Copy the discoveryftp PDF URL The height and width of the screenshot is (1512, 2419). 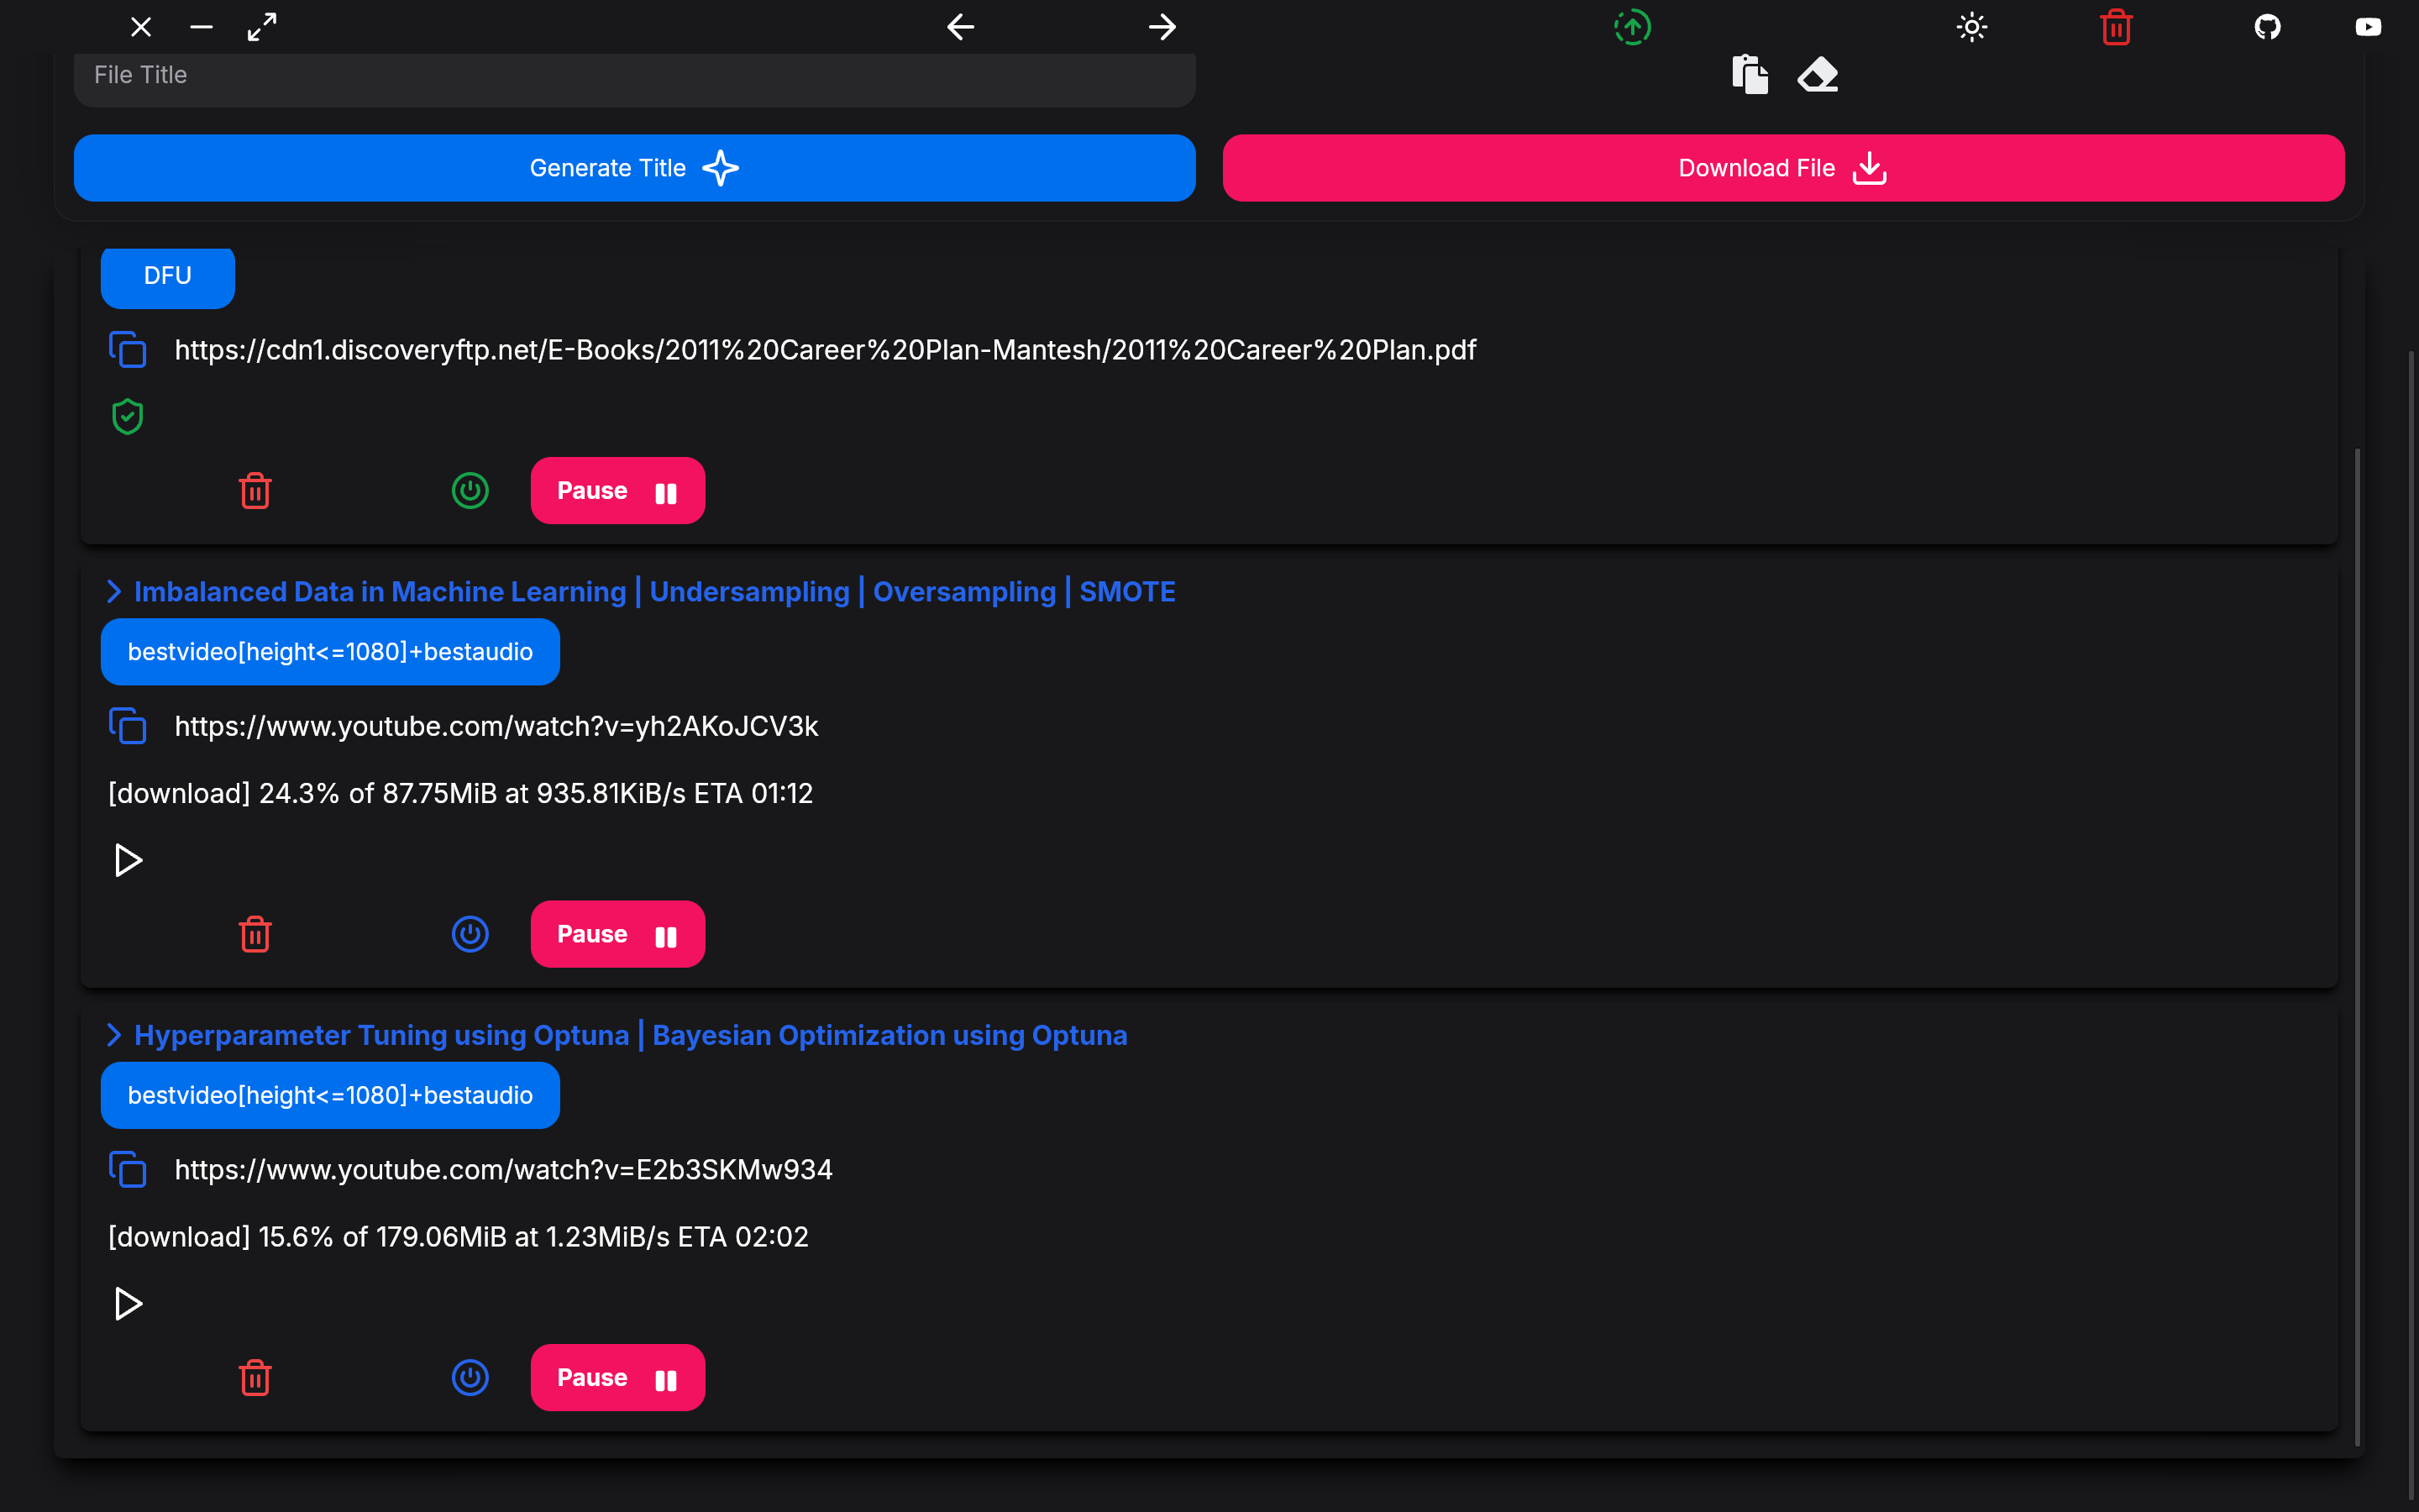point(128,350)
